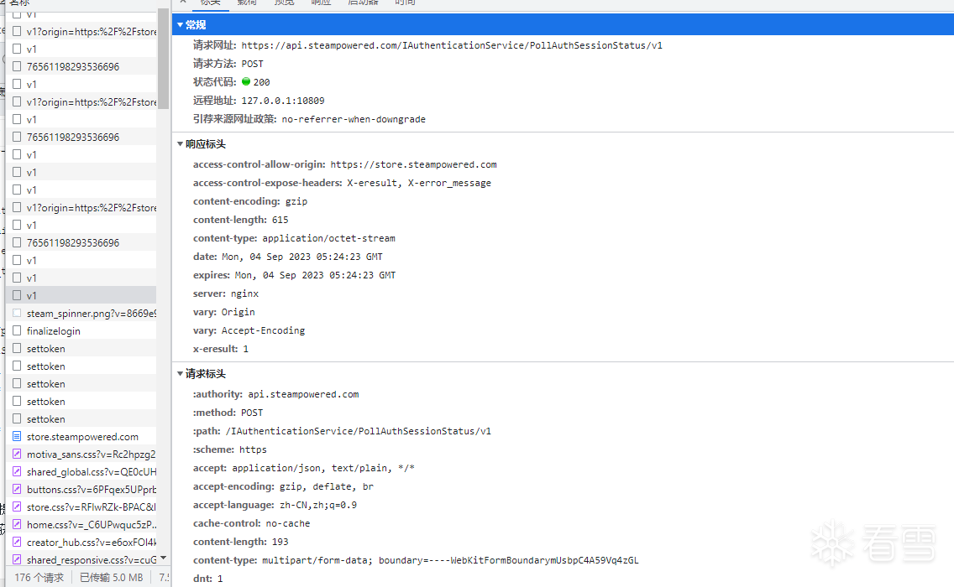
Task: Click the no-referrer-when-downgrade policy value
Action: [354, 119]
